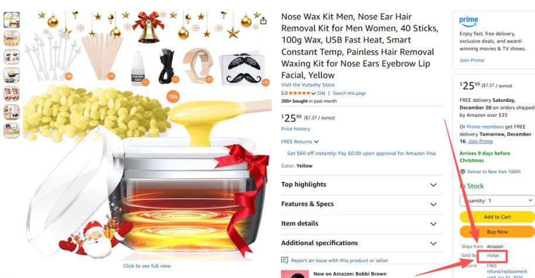Select the last thumbnail in the image strip
The image size is (535, 278).
(x=12, y=131)
